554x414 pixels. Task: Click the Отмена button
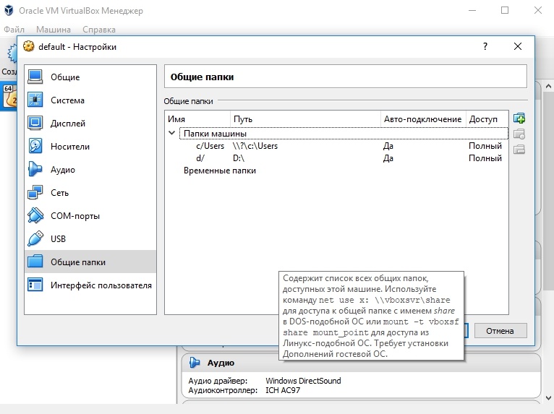(x=500, y=331)
